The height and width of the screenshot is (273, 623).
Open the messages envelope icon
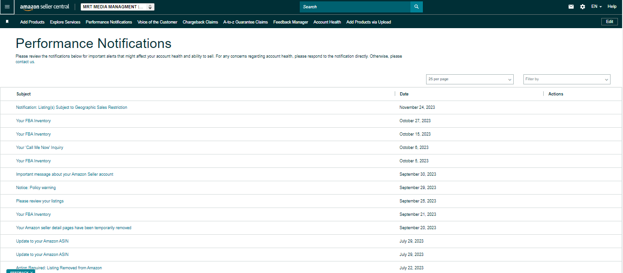coord(571,7)
